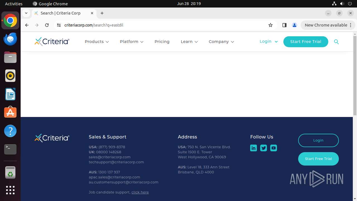Open the Files manager from the dock
Image resolution: width=357 pixels, height=201 pixels.
pyautogui.click(x=10, y=57)
